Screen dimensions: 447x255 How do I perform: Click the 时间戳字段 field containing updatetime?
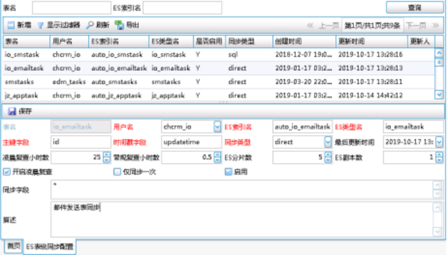[x=191, y=142]
